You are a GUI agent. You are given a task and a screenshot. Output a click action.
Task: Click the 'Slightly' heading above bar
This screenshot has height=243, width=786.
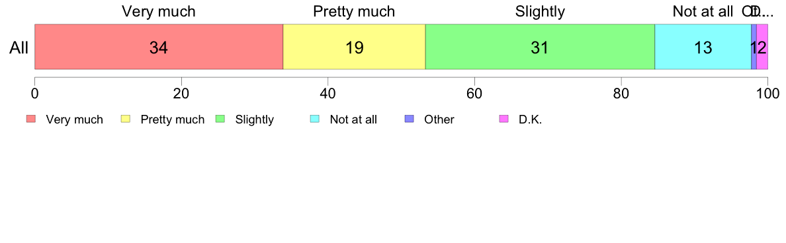tap(541, 11)
